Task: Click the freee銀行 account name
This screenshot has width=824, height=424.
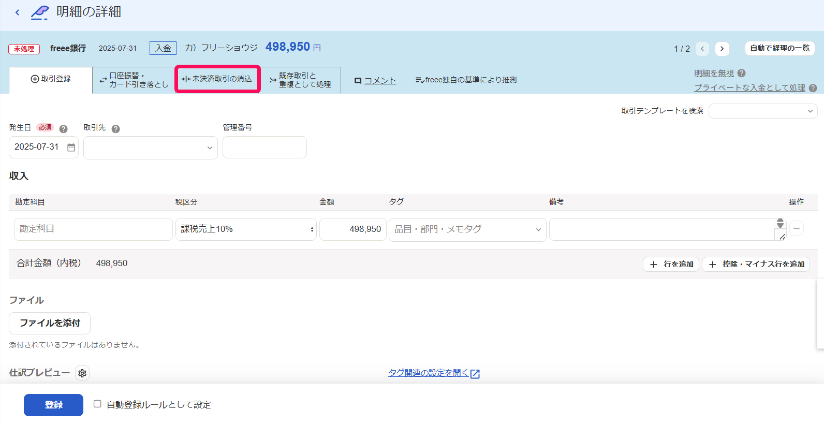Action: (68, 48)
